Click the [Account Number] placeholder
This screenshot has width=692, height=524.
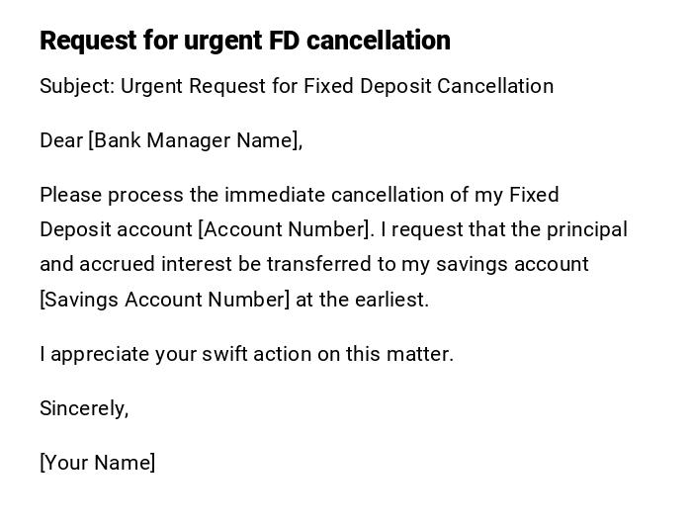[285, 229]
